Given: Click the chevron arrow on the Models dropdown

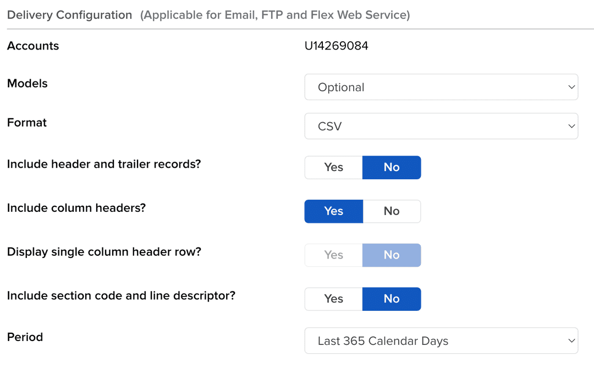Looking at the screenshot, I should click(571, 87).
